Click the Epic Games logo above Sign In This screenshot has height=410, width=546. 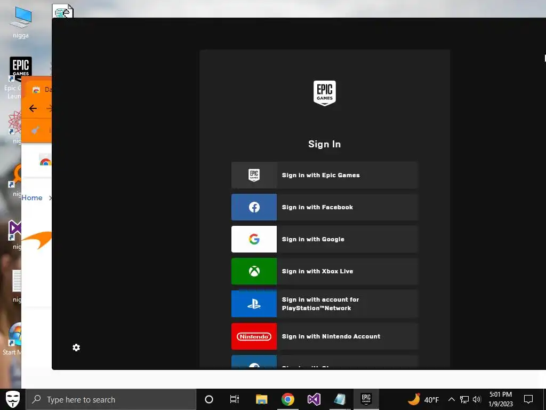tap(325, 93)
